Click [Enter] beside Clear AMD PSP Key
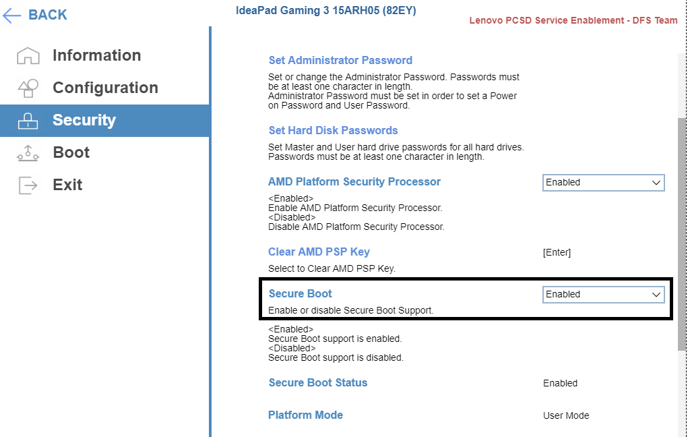The height and width of the screenshot is (437, 690). [557, 252]
